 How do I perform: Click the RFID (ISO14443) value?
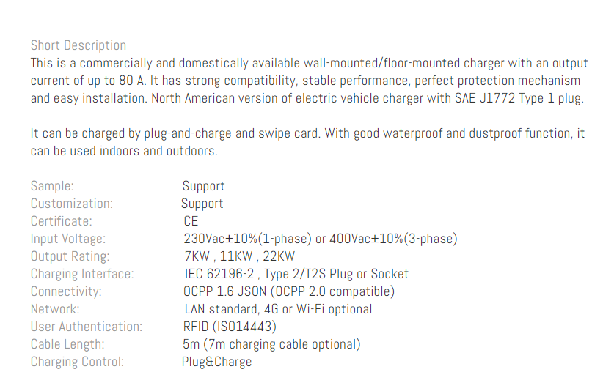point(230,327)
